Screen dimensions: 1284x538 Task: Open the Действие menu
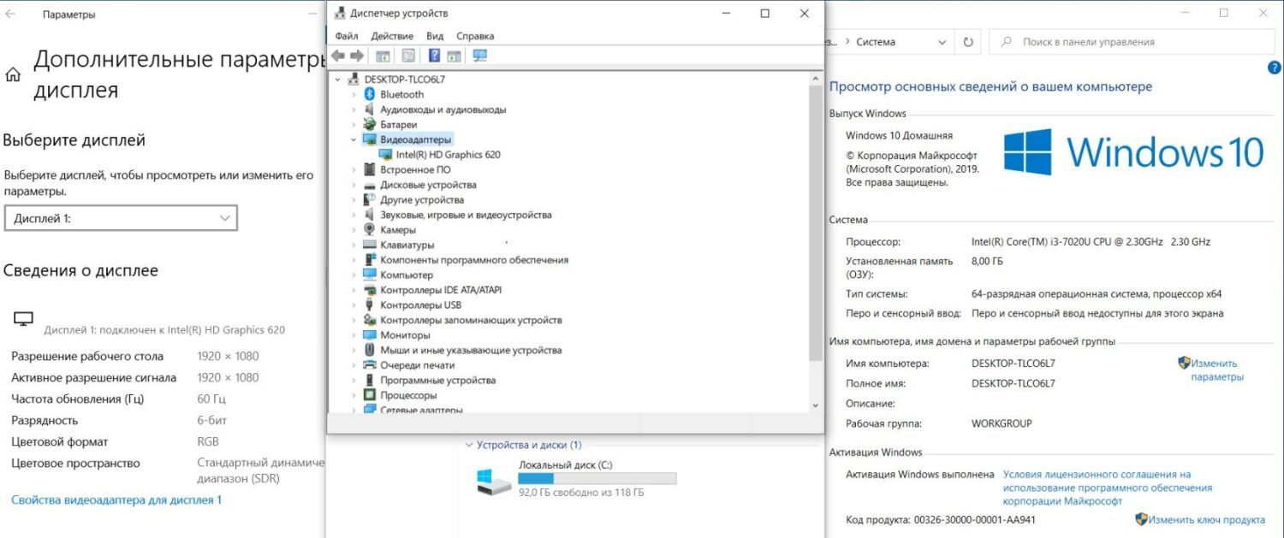(x=392, y=36)
